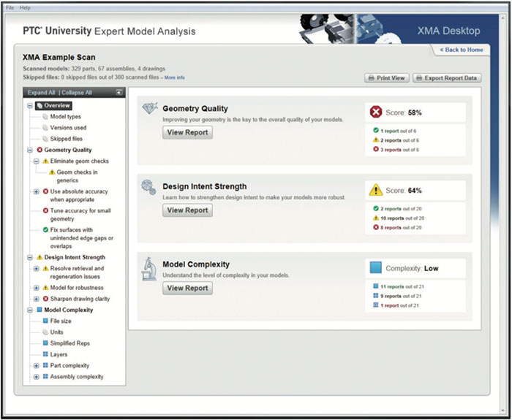
Task: Click the yellow warning icon beside Score 64%
Action: point(376,190)
